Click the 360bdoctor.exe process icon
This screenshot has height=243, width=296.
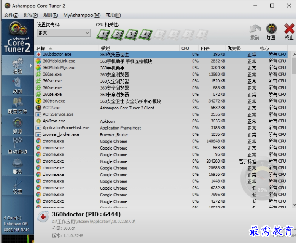[38, 54]
